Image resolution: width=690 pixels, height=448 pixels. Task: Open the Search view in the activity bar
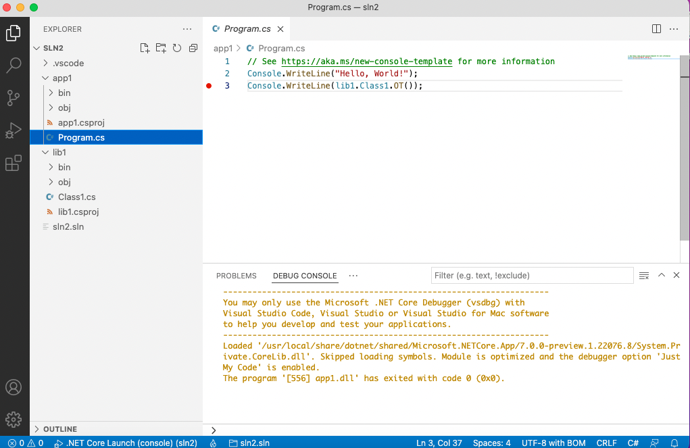14,65
